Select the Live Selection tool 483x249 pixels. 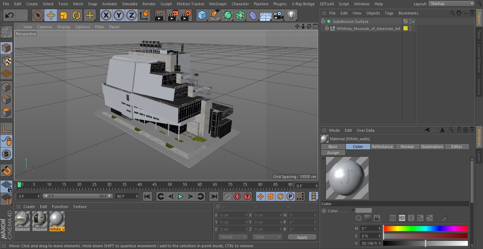pyautogui.click(x=38, y=15)
